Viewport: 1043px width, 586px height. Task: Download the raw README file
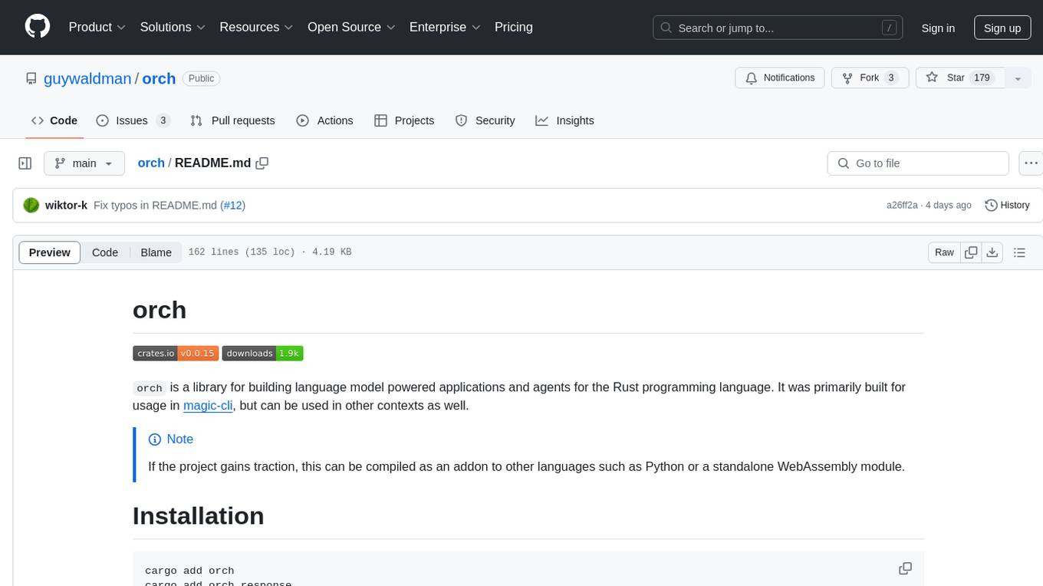click(x=992, y=252)
